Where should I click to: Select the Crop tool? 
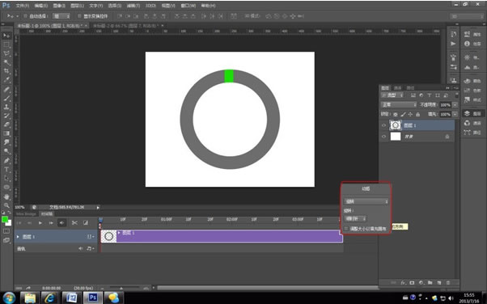pyautogui.click(x=6, y=71)
